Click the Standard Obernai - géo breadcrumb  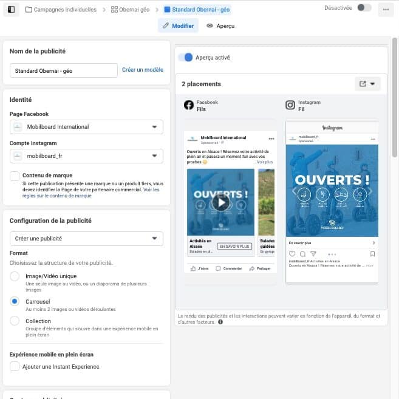[197, 10]
